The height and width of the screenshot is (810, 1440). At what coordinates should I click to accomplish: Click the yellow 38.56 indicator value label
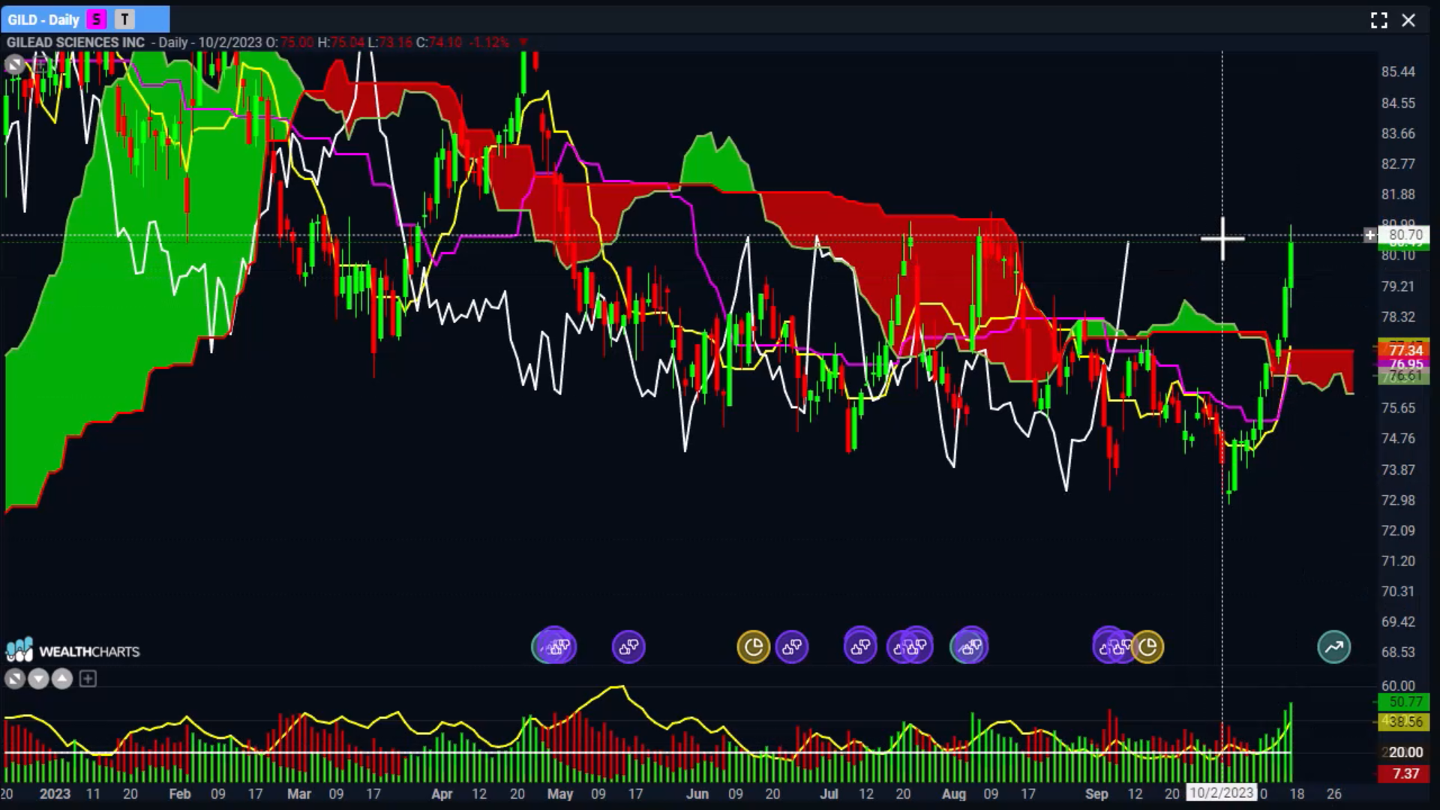point(1405,721)
